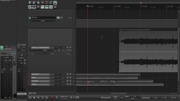Go to project end transport button
Image resolution: width=180 pixels, height=101 pixels.
47,98
